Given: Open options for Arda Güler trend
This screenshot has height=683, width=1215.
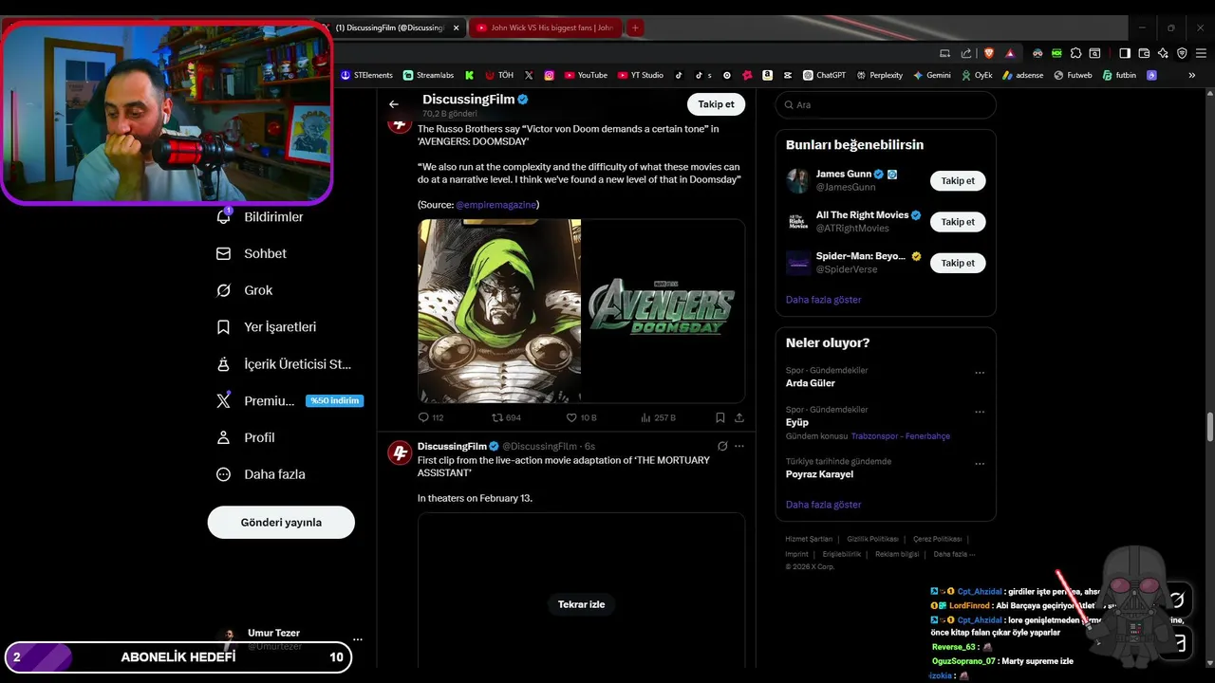Looking at the screenshot, I should click(x=980, y=373).
